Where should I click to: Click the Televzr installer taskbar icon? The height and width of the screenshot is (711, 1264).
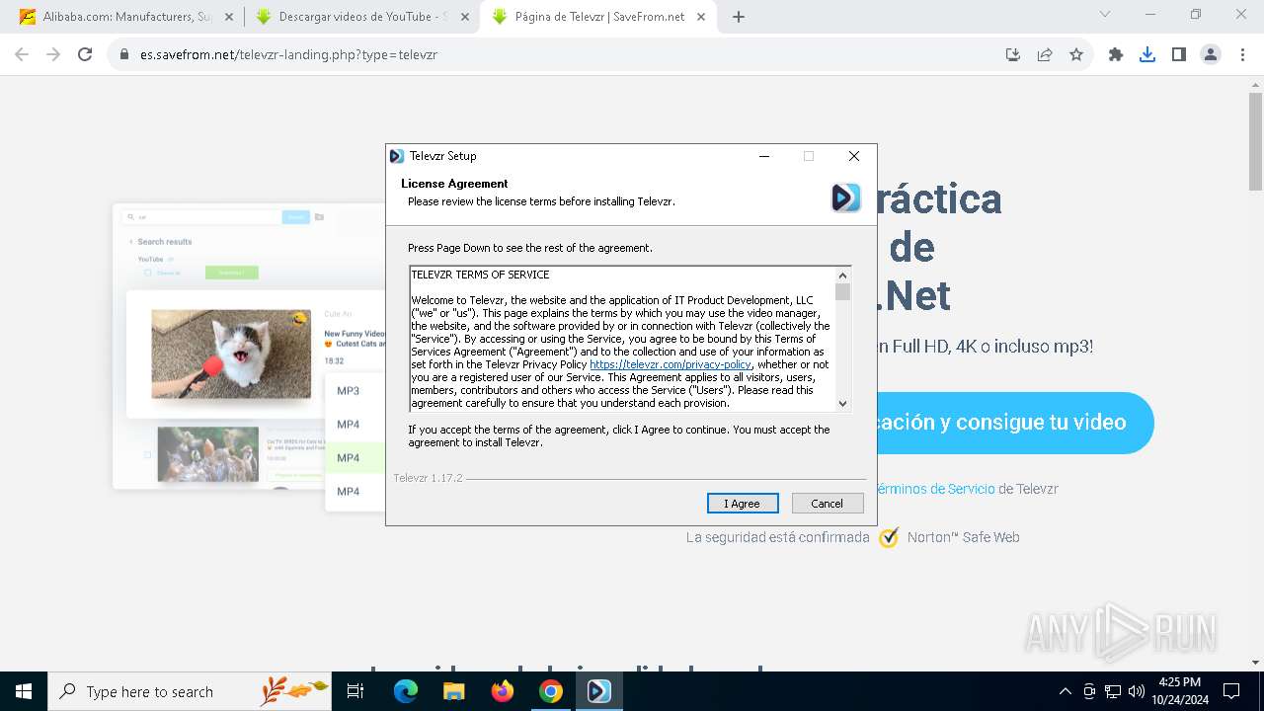click(599, 691)
